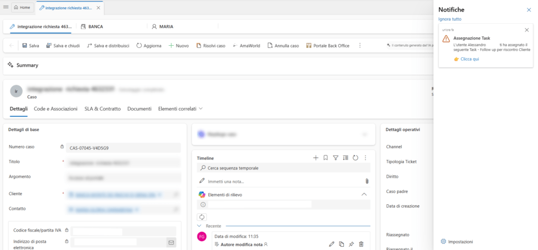
Task: Edit the Autore modifica nota note
Action: [332, 244]
